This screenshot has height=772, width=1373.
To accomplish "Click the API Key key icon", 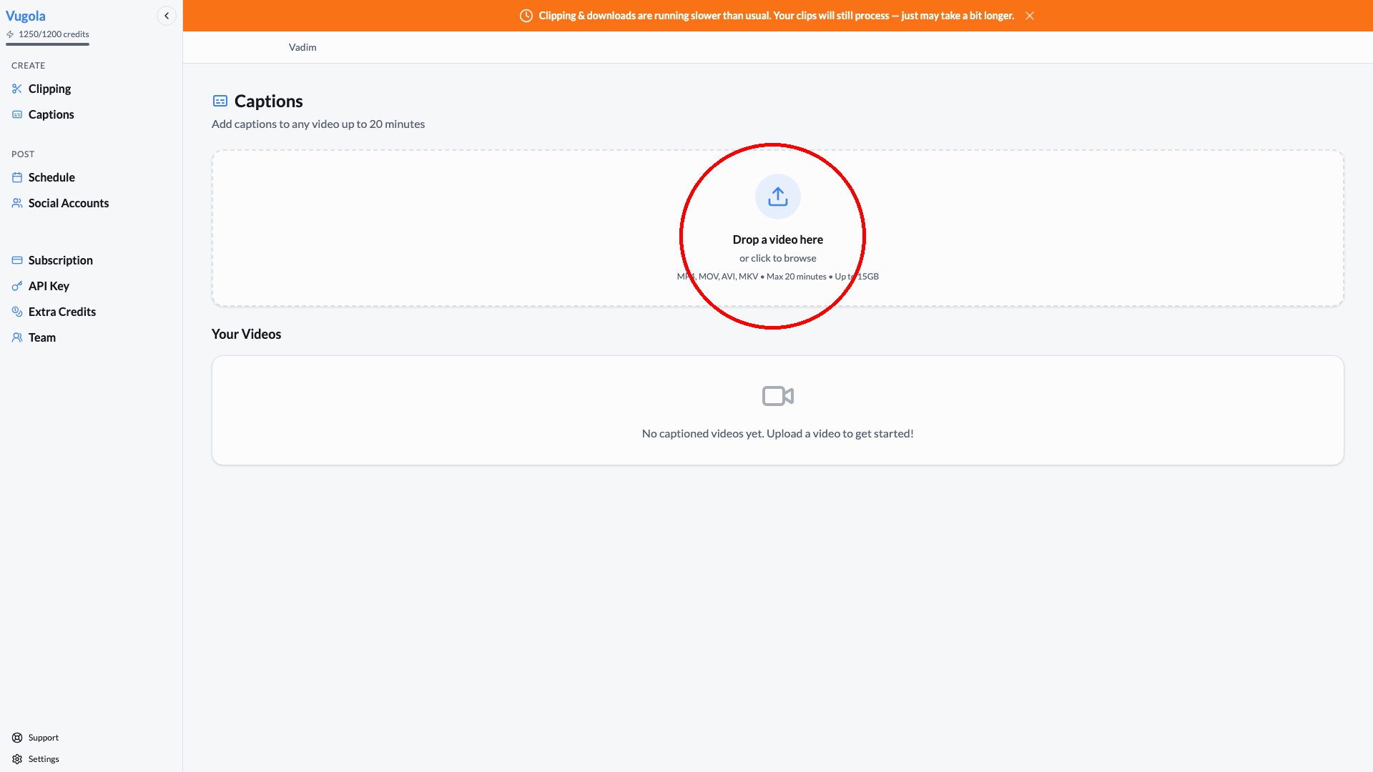I will [x=17, y=286].
